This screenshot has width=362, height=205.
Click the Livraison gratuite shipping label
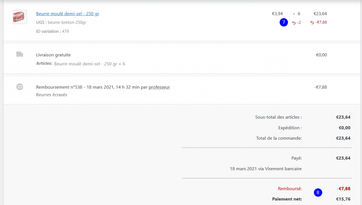53,55
